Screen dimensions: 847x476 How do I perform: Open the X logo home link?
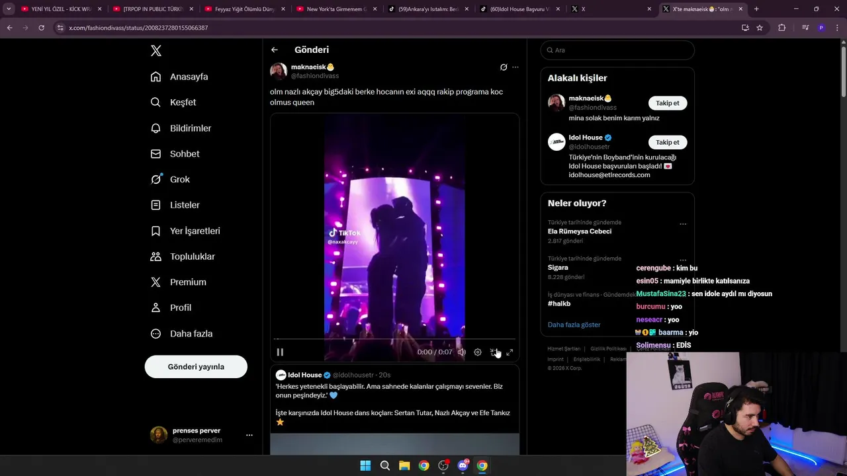[156, 51]
